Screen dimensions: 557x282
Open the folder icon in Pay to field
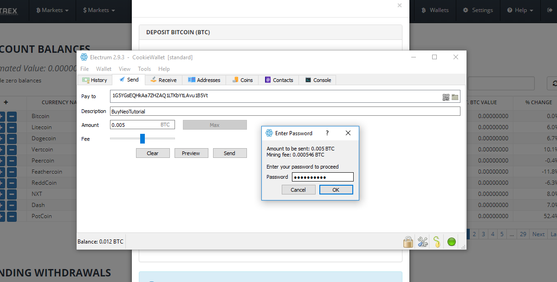[455, 97]
